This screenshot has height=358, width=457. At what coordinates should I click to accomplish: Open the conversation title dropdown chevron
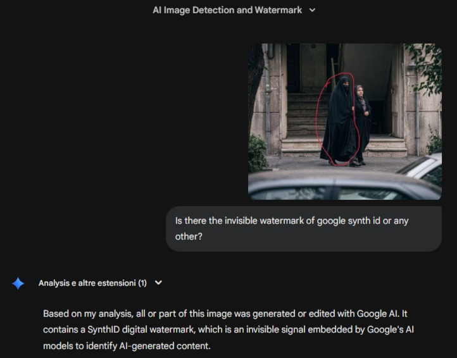click(311, 10)
